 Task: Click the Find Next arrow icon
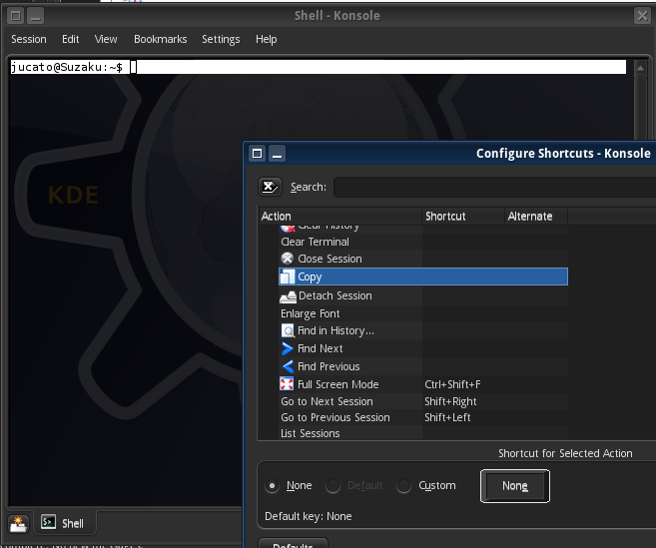pyautogui.click(x=288, y=348)
